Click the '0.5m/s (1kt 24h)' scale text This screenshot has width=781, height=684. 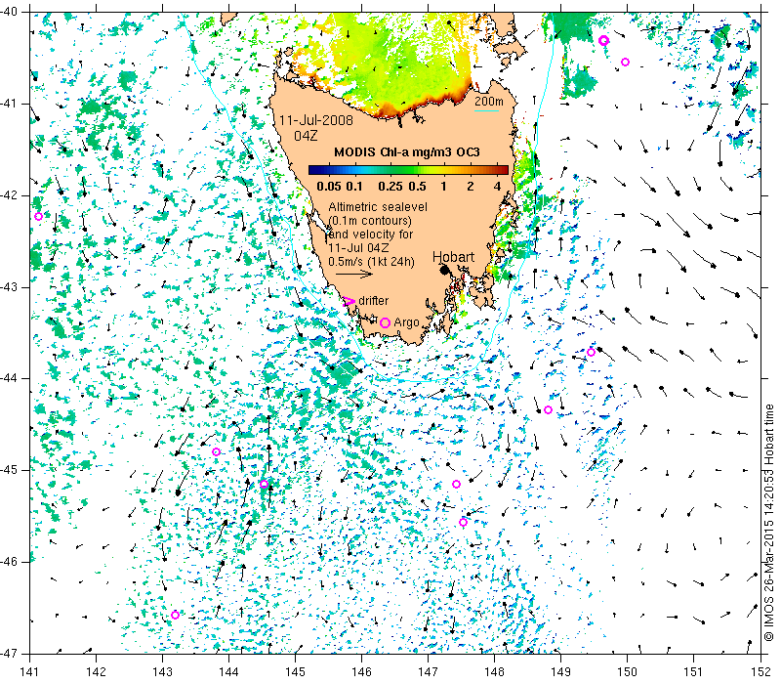(x=372, y=261)
